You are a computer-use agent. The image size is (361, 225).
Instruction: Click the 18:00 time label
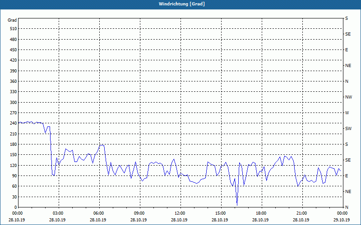coord(261,213)
